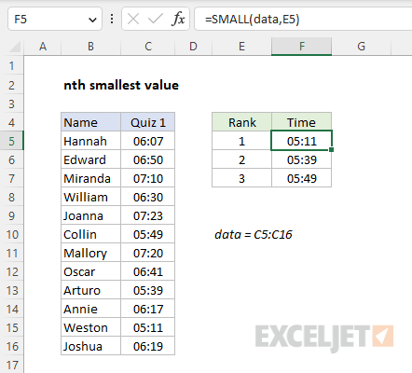This screenshot has height=373, width=412.
Task: Select the cell containing Hannah
Action: [90, 141]
